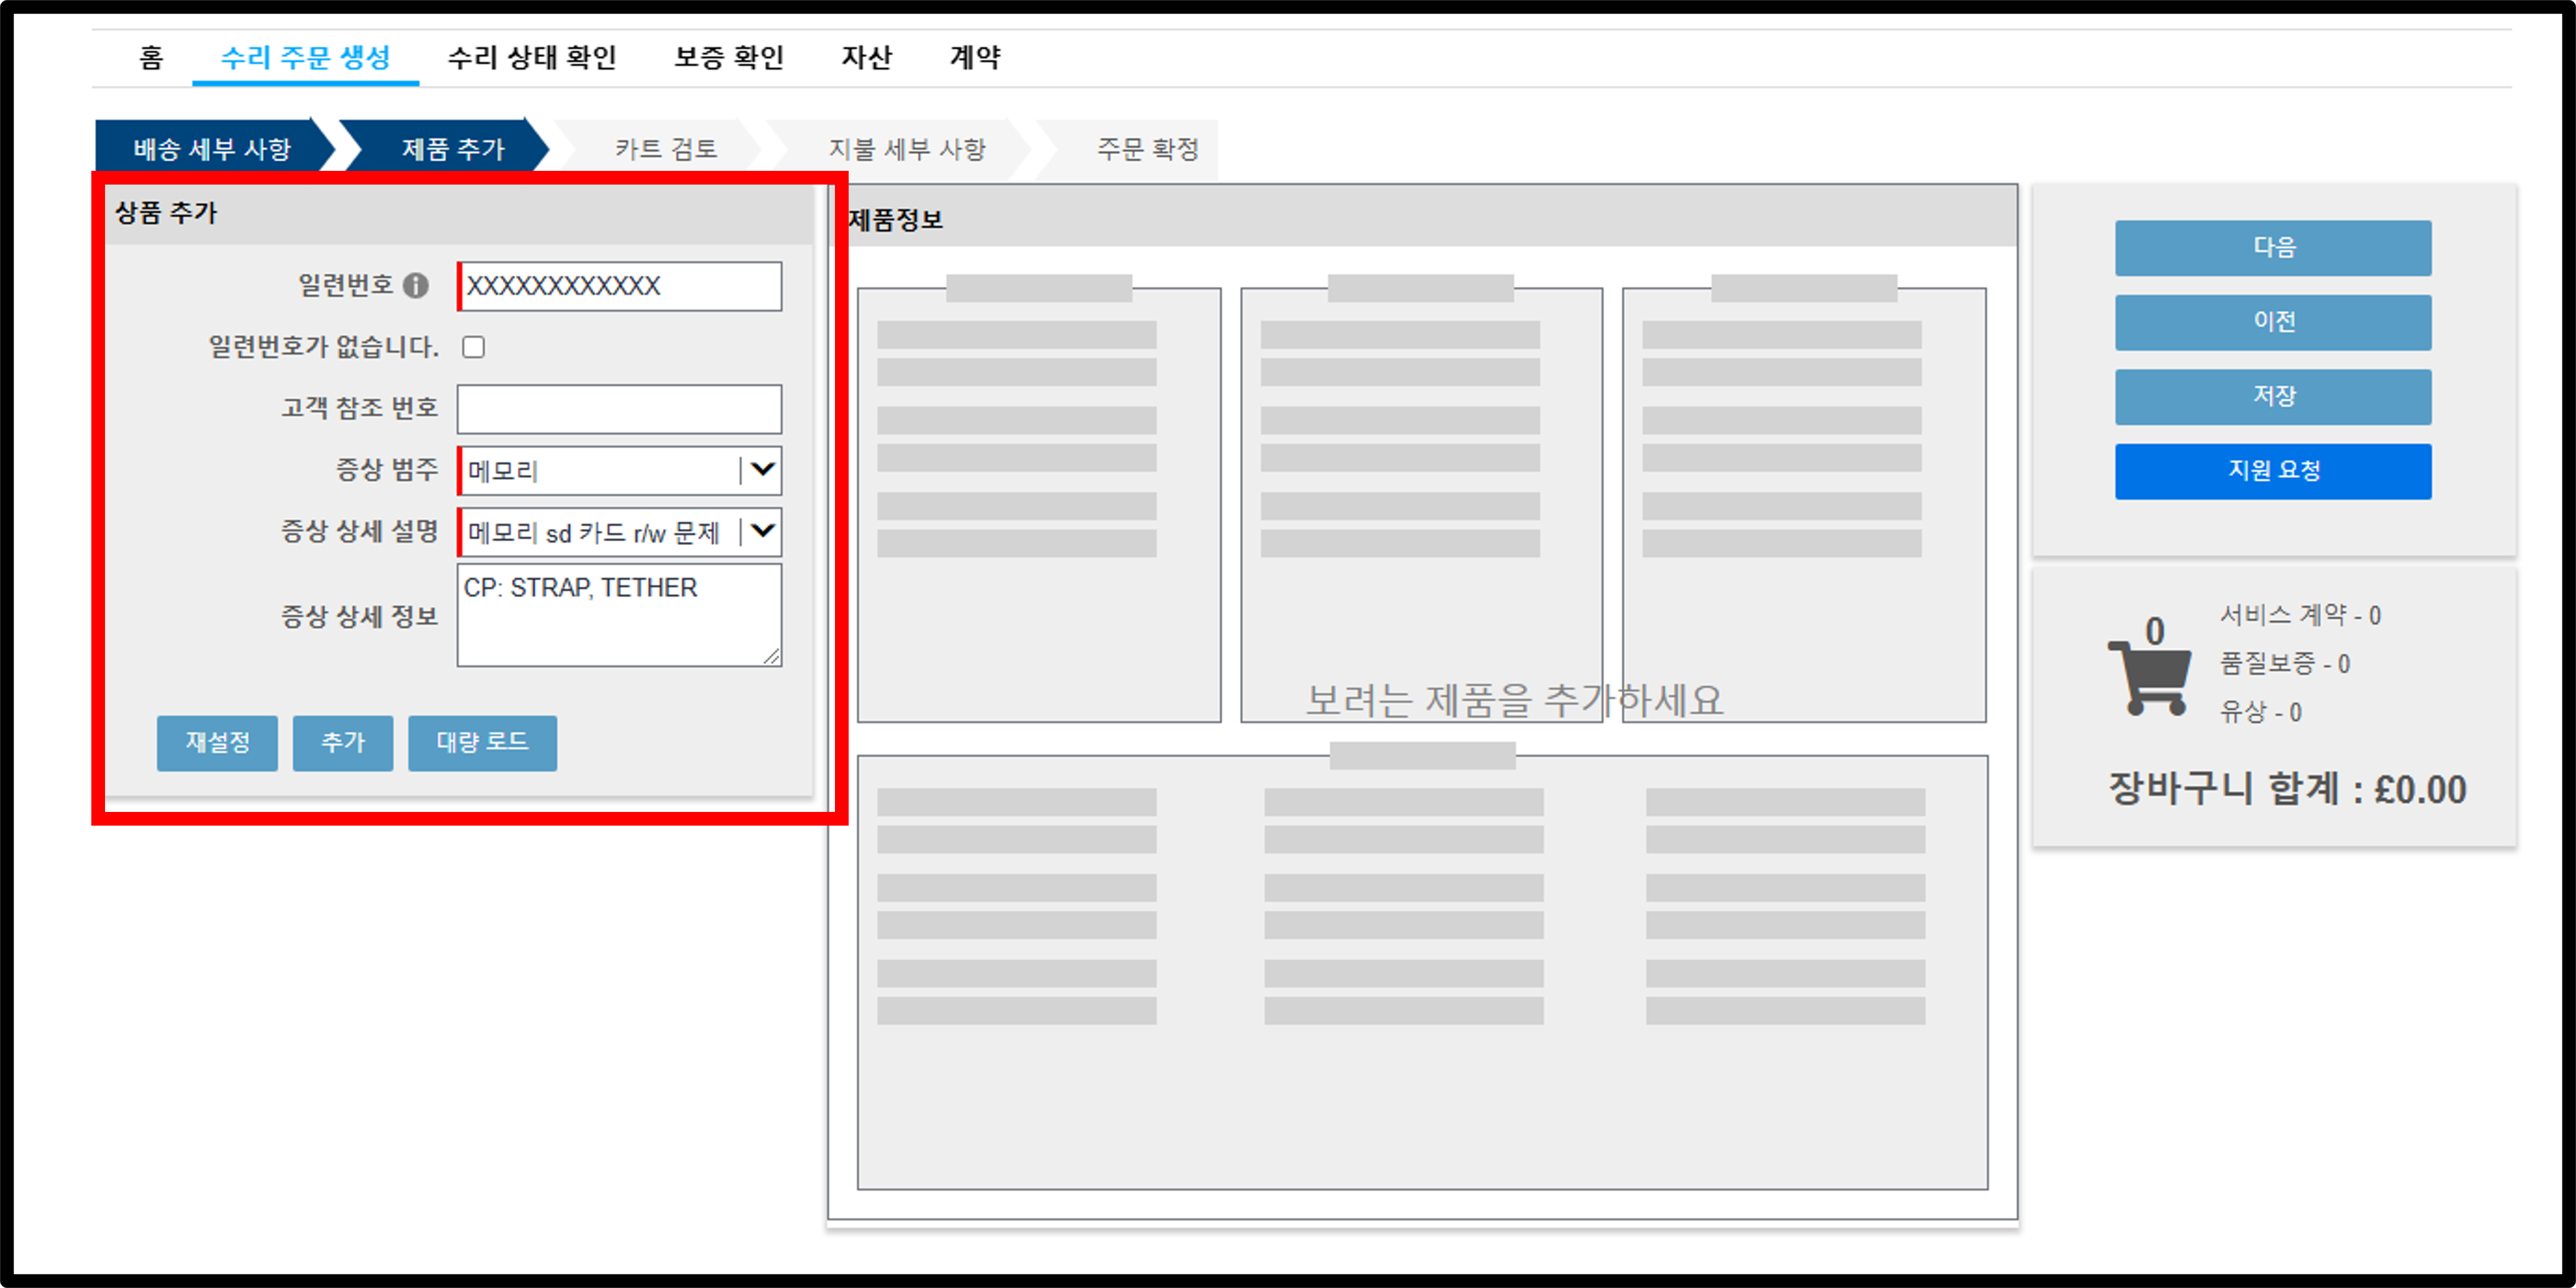This screenshot has height=1288, width=2576.
Task: Click the 유상 - 0 text
Action: [2260, 711]
